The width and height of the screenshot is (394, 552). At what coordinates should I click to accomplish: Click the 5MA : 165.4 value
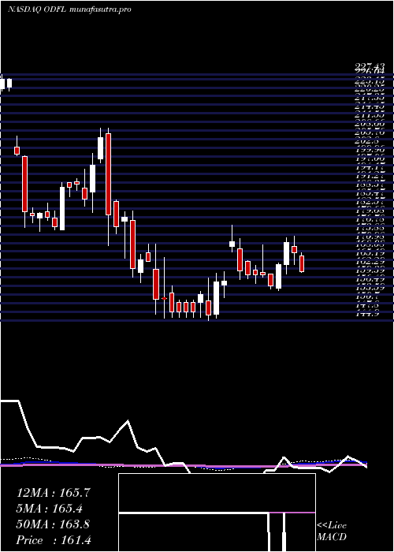pyautogui.click(x=50, y=509)
